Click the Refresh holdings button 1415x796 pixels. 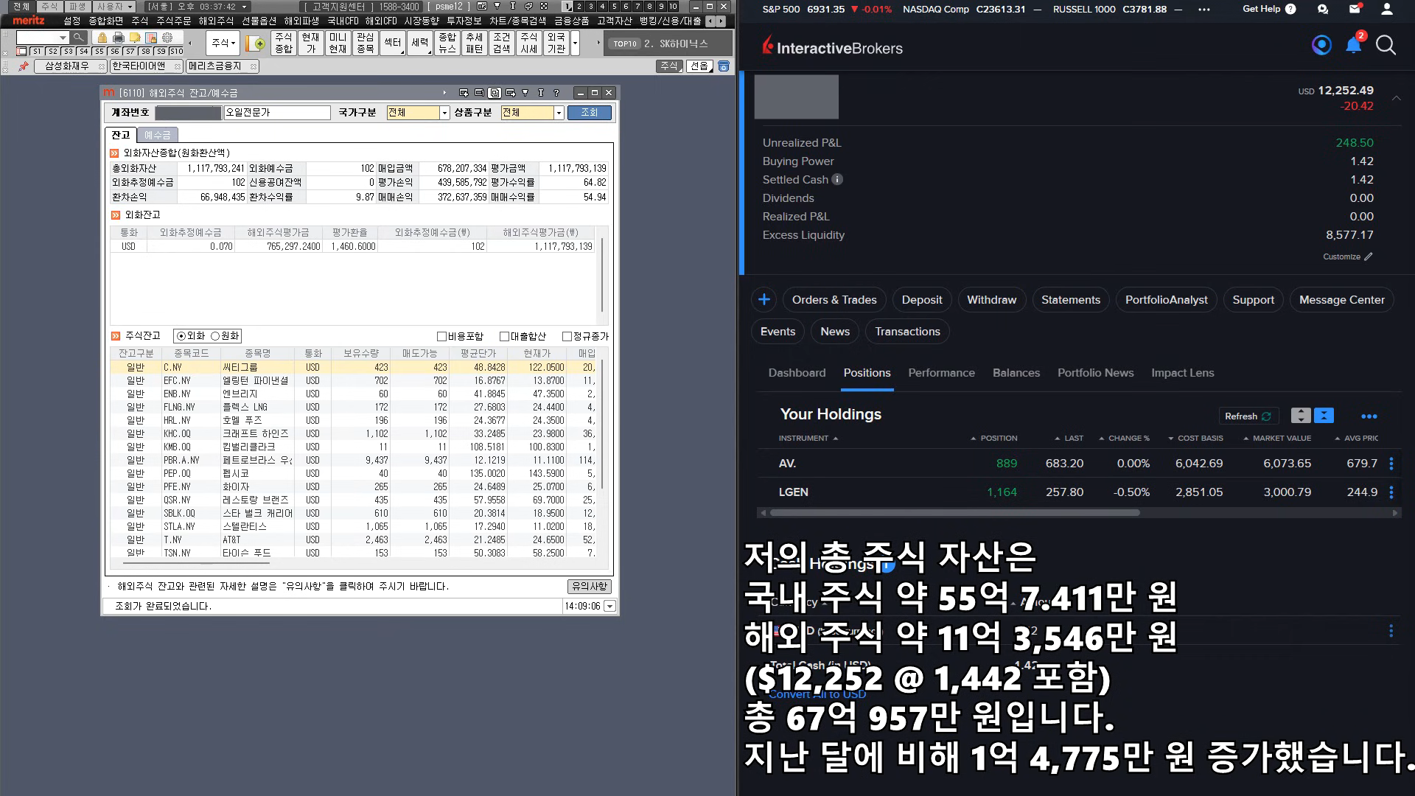point(1248,416)
